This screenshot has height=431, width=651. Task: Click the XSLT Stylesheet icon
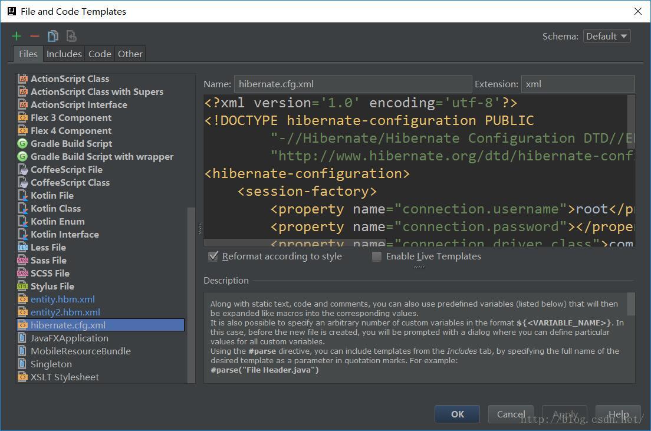click(x=23, y=377)
